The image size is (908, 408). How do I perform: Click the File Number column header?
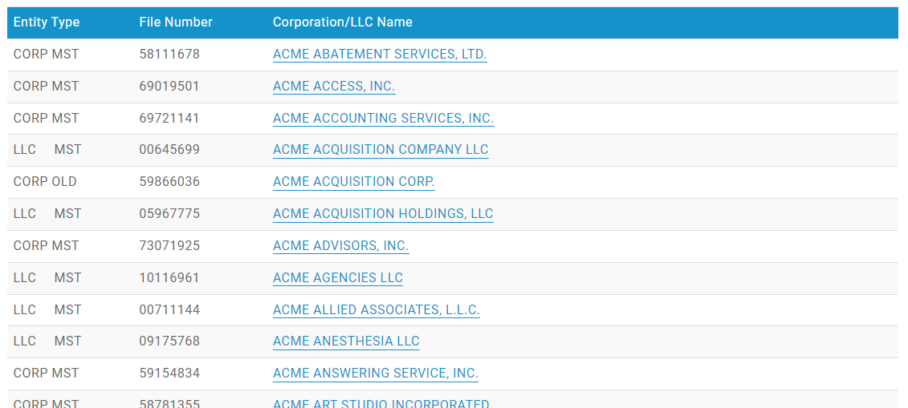[176, 22]
